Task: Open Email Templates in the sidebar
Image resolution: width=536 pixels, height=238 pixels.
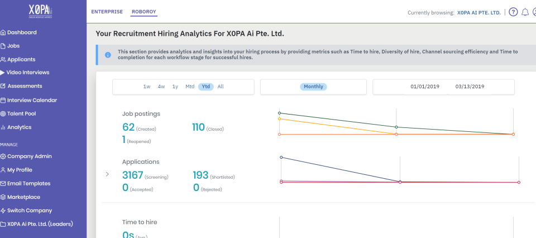Action: pos(25,184)
